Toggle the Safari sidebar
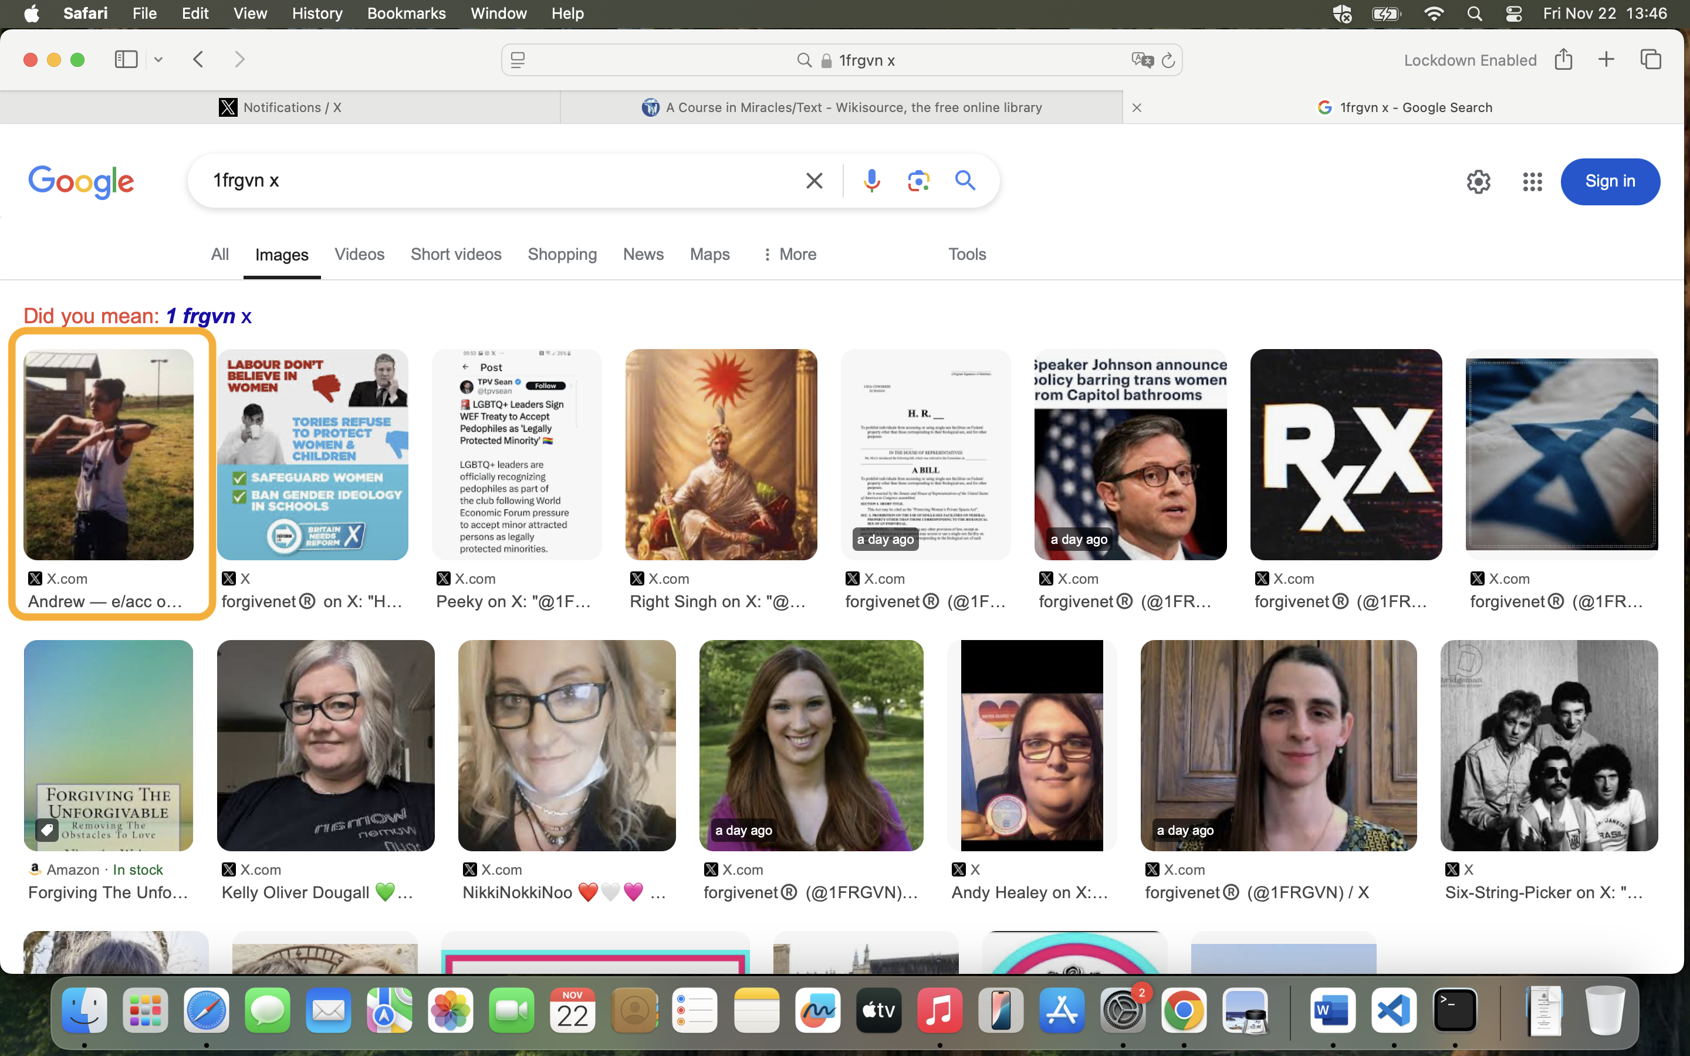 (126, 59)
